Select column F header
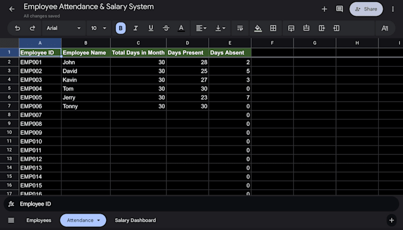 pyautogui.click(x=272, y=43)
